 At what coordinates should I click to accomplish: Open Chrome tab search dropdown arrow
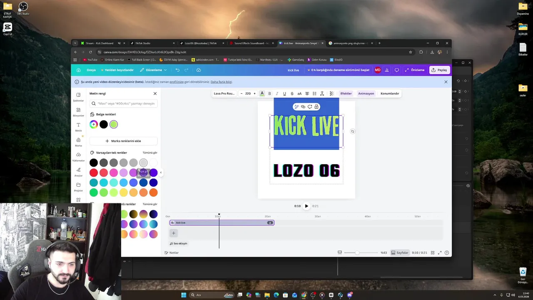coord(75,43)
